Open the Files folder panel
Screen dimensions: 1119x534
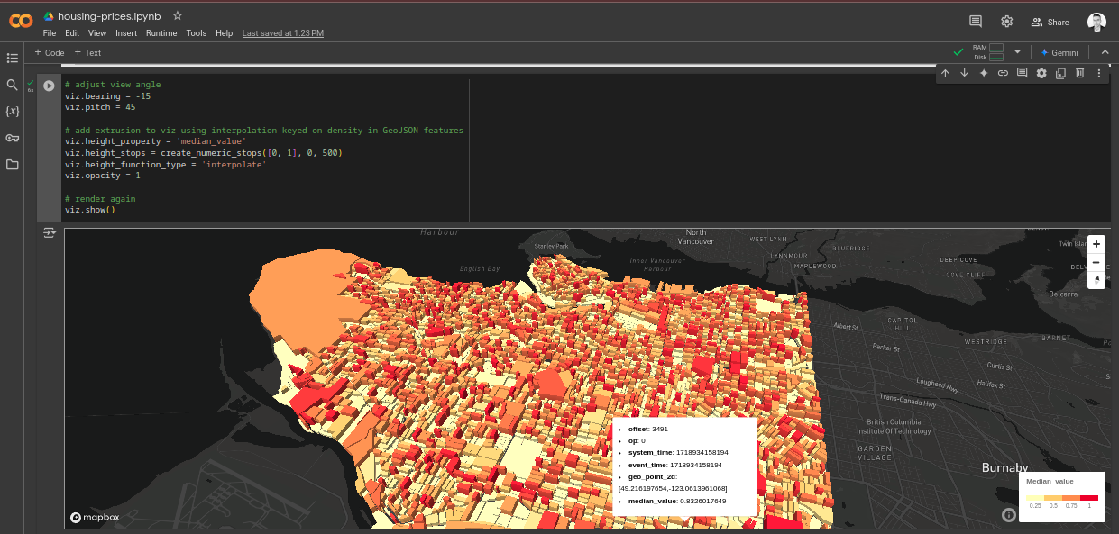(x=12, y=165)
